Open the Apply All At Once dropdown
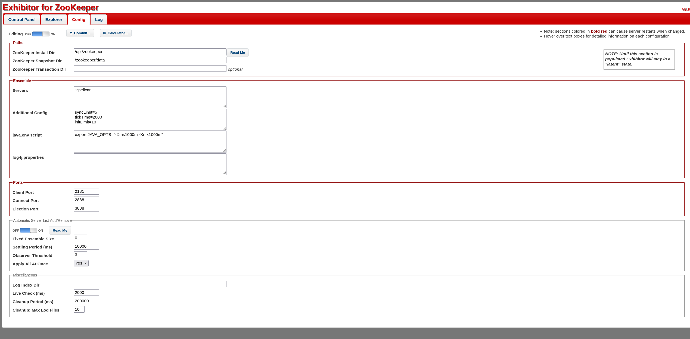The height and width of the screenshot is (339, 690). pyautogui.click(x=81, y=263)
